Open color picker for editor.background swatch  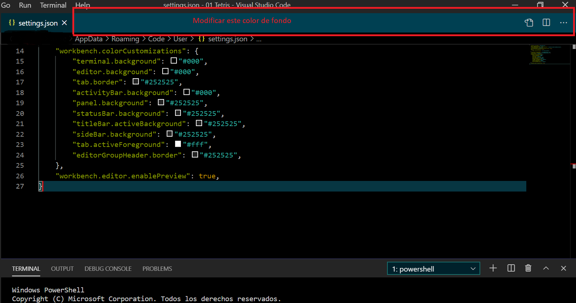[166, 71]
